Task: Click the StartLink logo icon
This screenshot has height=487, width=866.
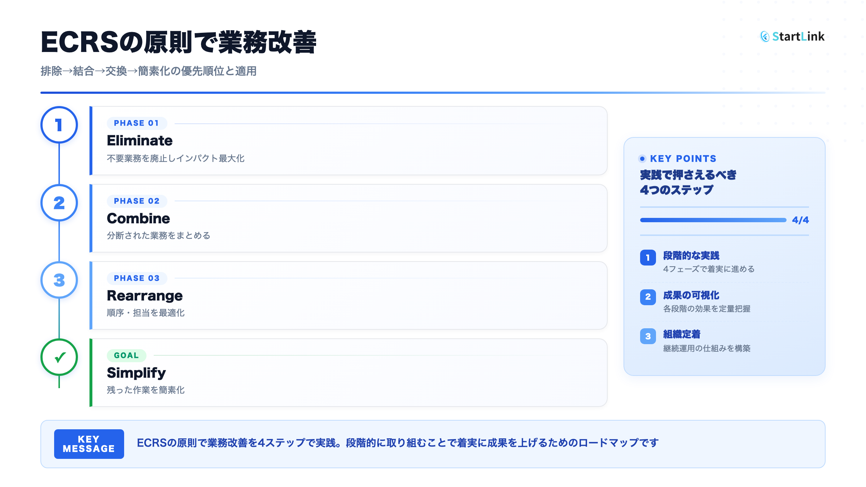Action: 765,36
